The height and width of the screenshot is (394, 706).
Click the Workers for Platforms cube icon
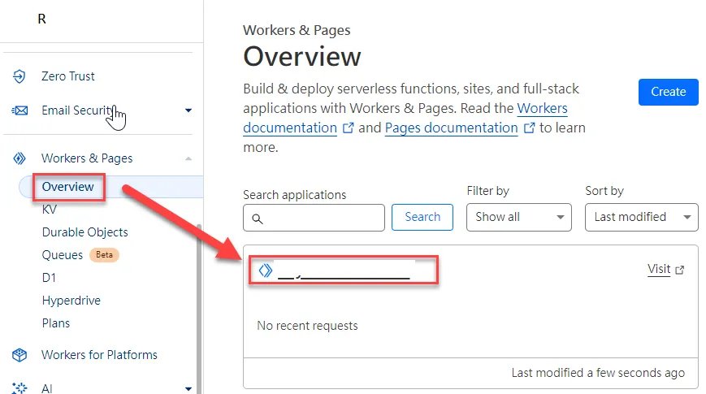point(19,355)
